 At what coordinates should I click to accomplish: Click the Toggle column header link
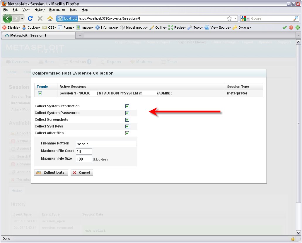(x=42, y=87)
